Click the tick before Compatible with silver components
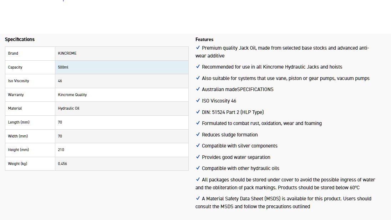 pyautogui.click(x=198, y=146)
